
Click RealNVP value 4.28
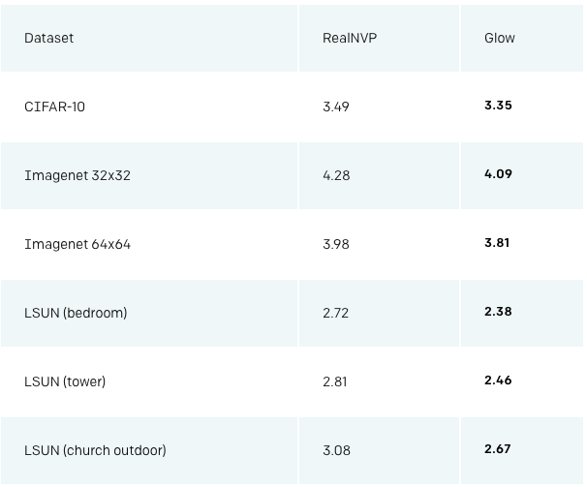point(336,175)
